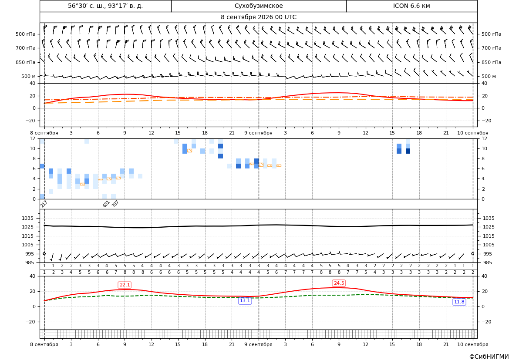Screen dimensions: 509x360
Task: Select the Сухобузимское location header cell
Action: pos(259,6)
